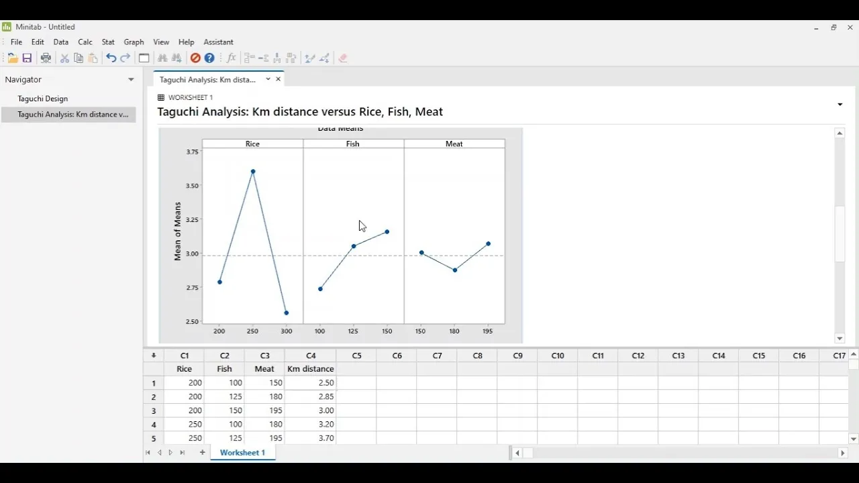Click the output pane vertical scrollbar thumb

(840, 234)
